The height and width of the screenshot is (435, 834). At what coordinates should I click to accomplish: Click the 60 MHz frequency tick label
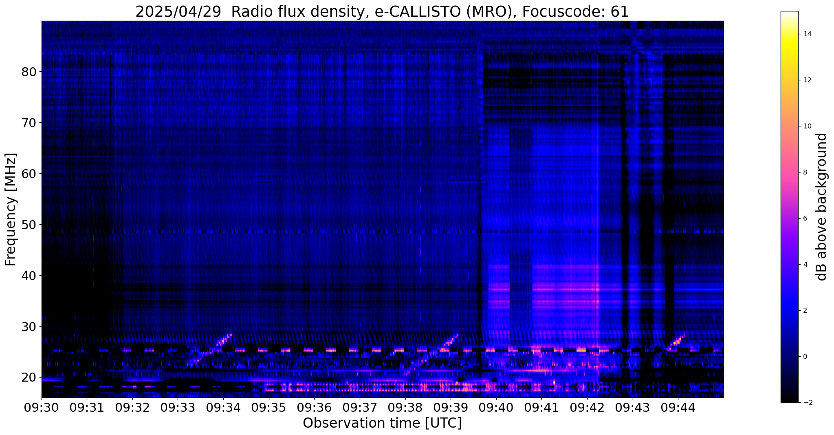(x=29, y=174)
